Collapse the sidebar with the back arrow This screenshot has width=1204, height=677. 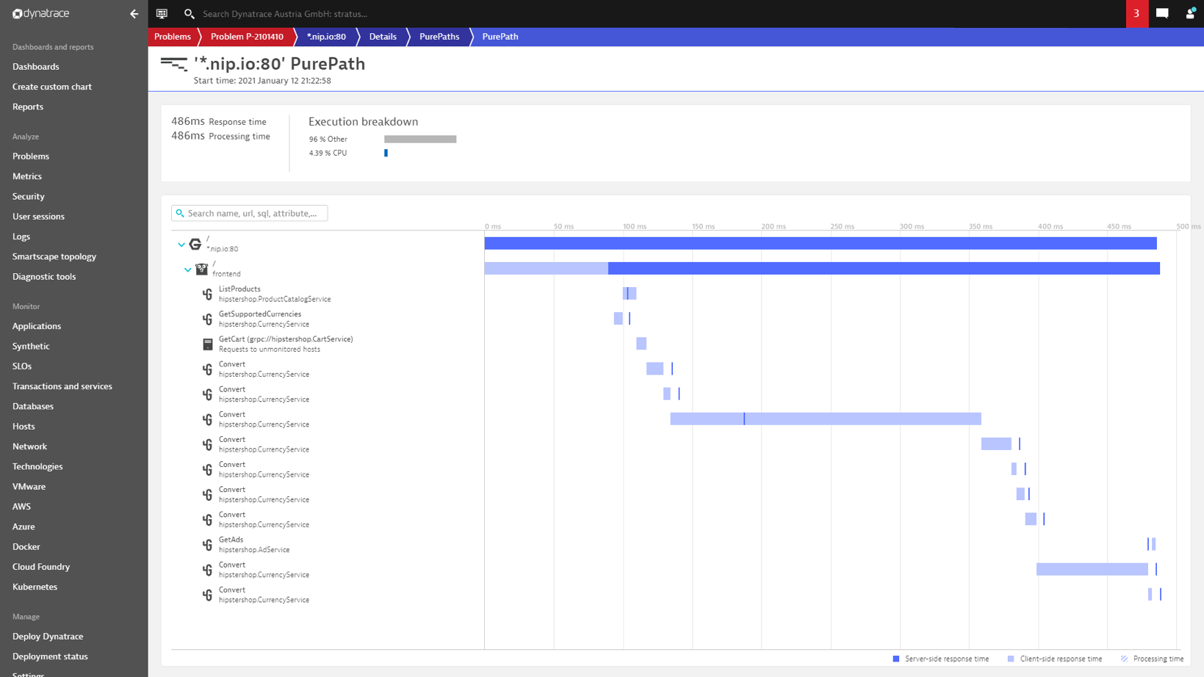(134, 14)
